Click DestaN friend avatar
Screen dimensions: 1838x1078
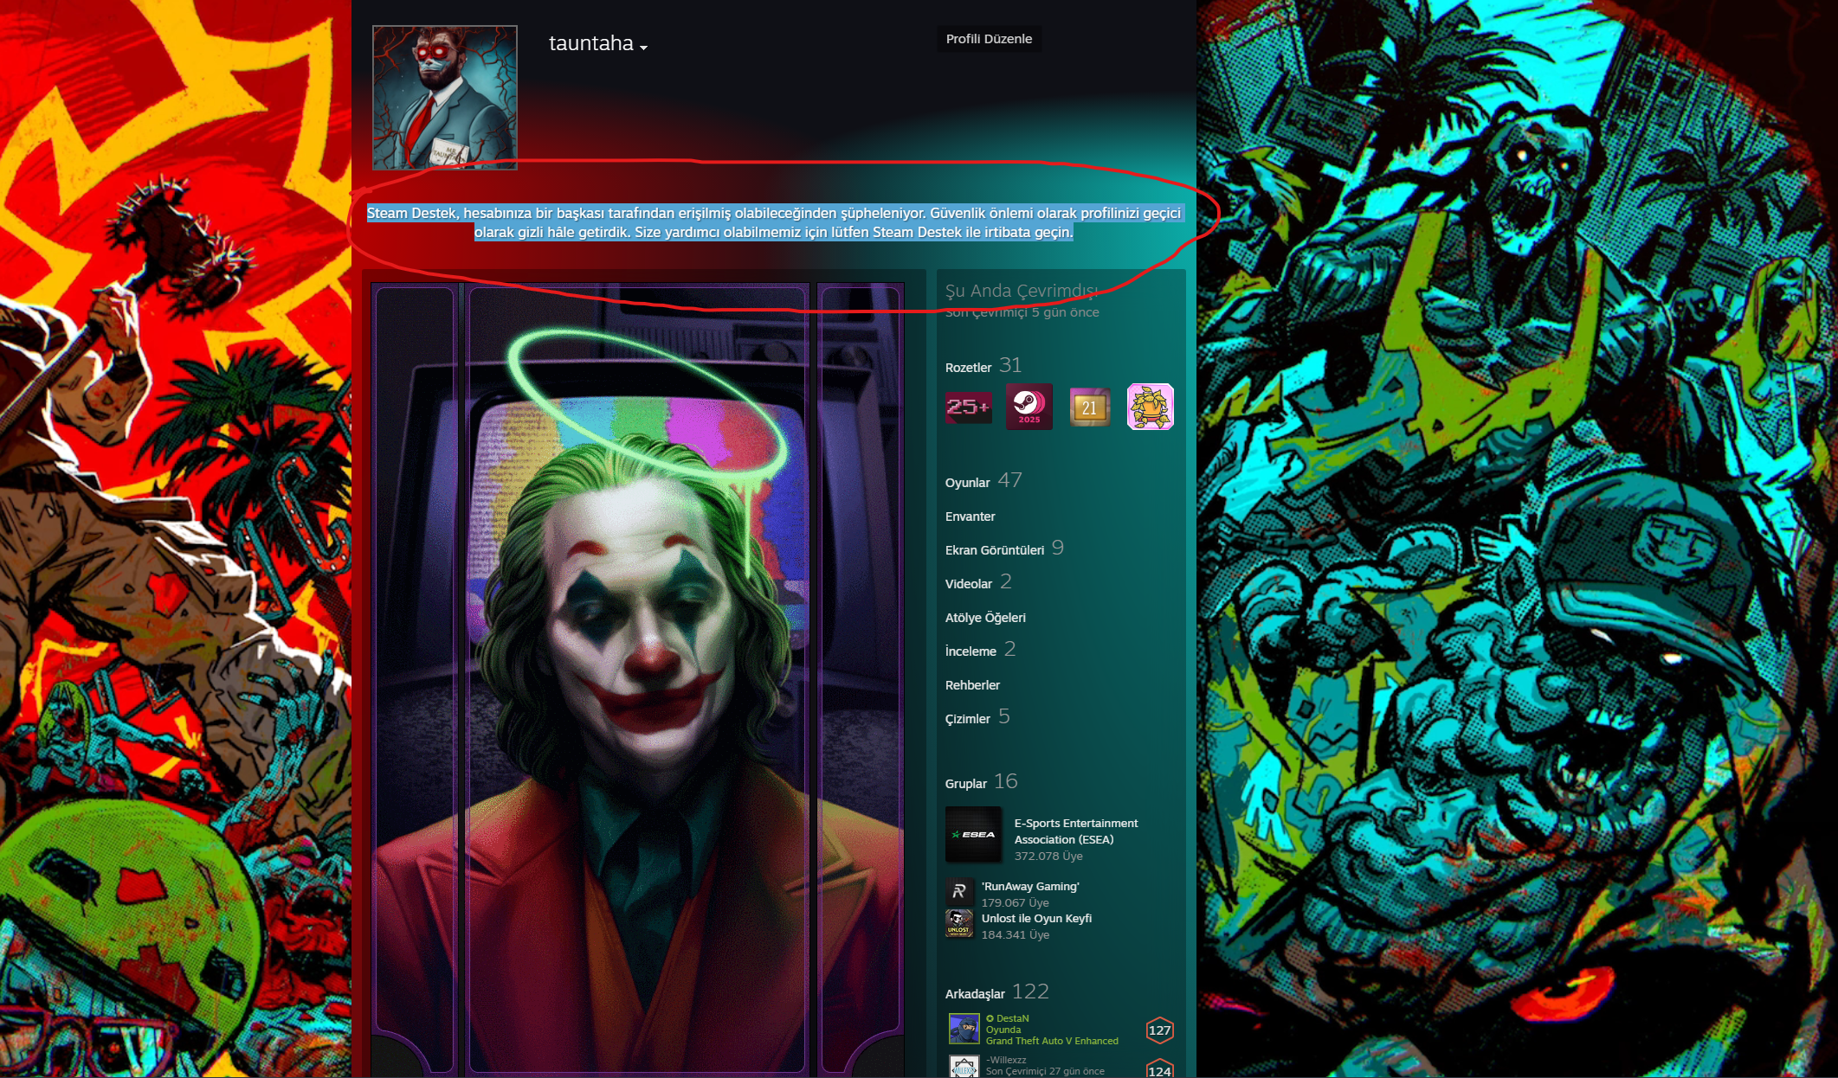[964, 1030]
